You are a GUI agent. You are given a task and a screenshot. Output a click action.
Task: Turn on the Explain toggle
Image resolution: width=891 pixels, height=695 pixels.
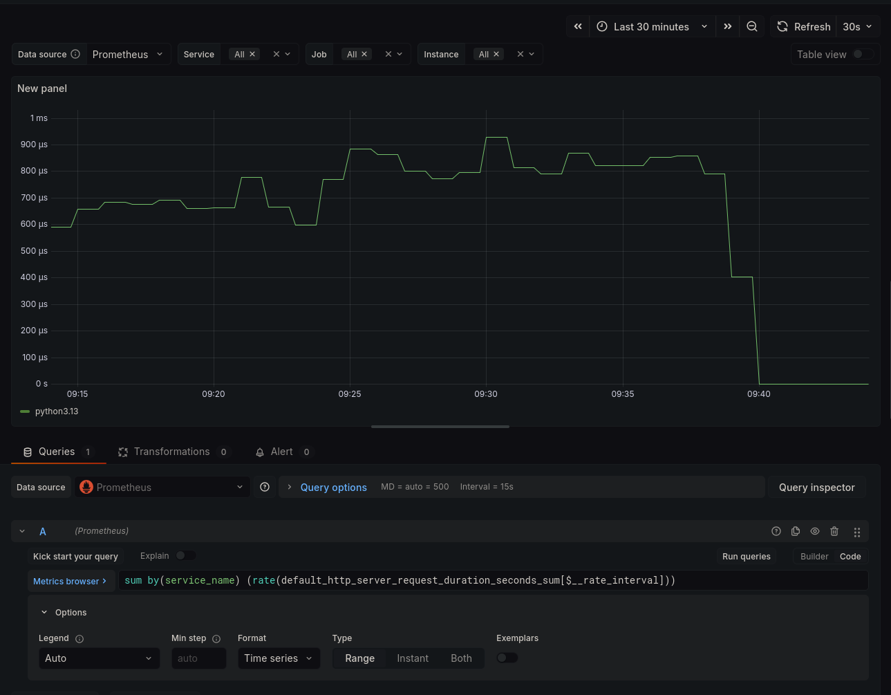coord(186,555)
